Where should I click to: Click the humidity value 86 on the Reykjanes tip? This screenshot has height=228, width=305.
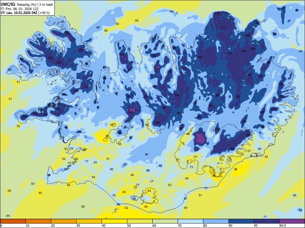pyautogui.click(x=49, y=175)
